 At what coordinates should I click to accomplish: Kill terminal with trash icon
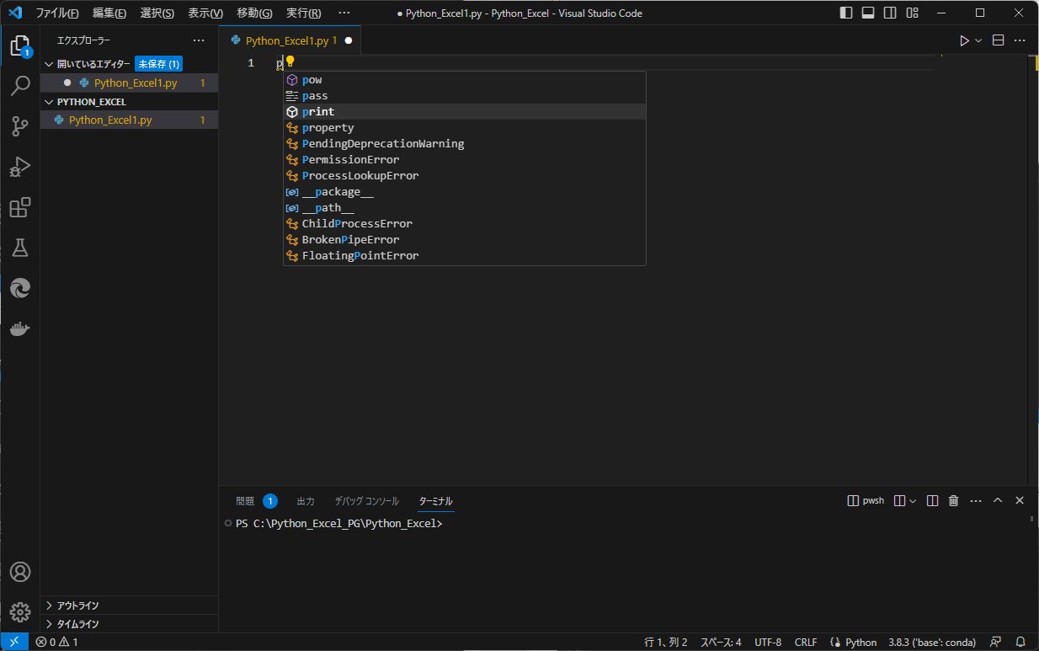pos(954,500)
